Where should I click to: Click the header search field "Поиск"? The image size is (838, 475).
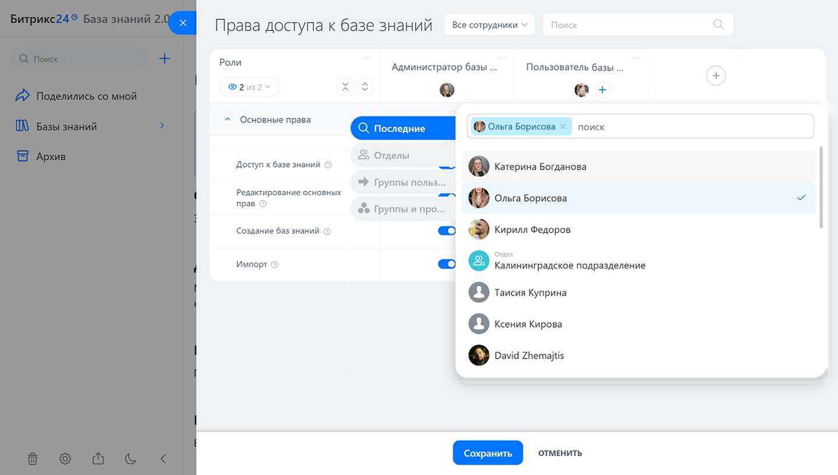(x=638, y=25)
